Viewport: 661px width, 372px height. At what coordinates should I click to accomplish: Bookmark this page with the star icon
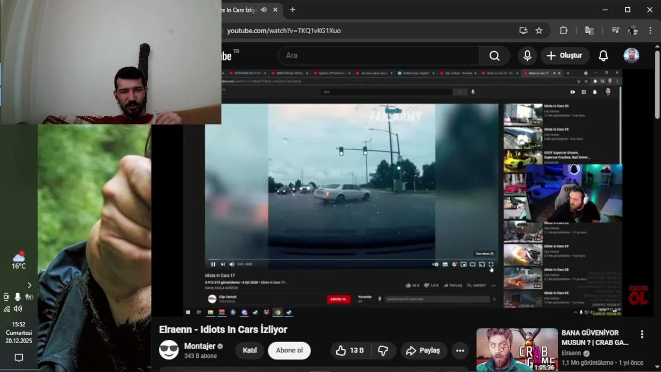[x=539, y=30]
